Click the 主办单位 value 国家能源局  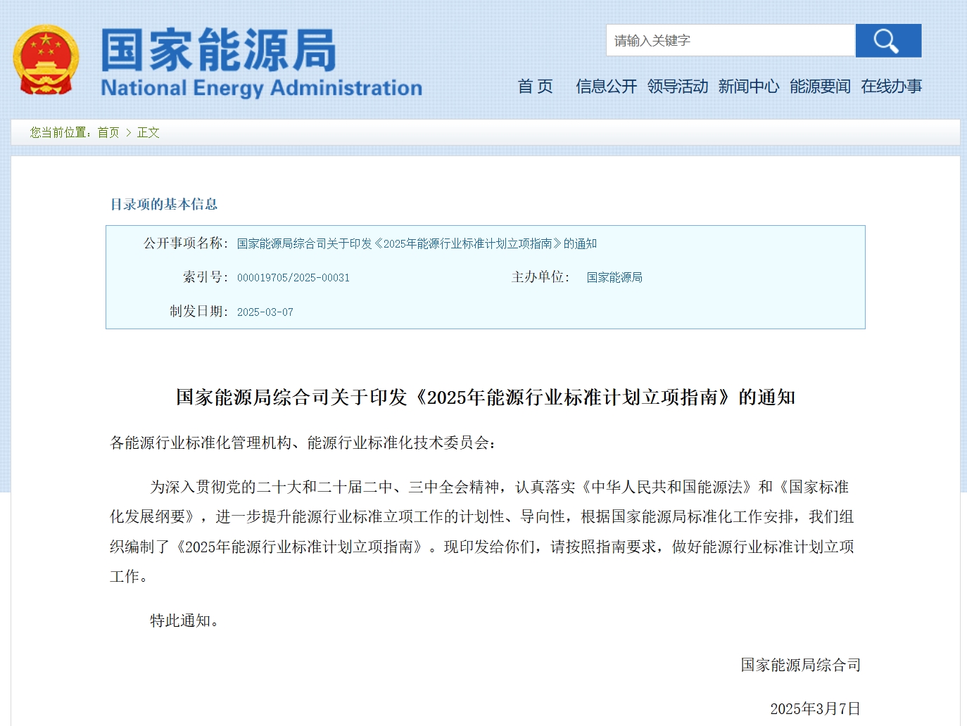[x=615, y=278]
